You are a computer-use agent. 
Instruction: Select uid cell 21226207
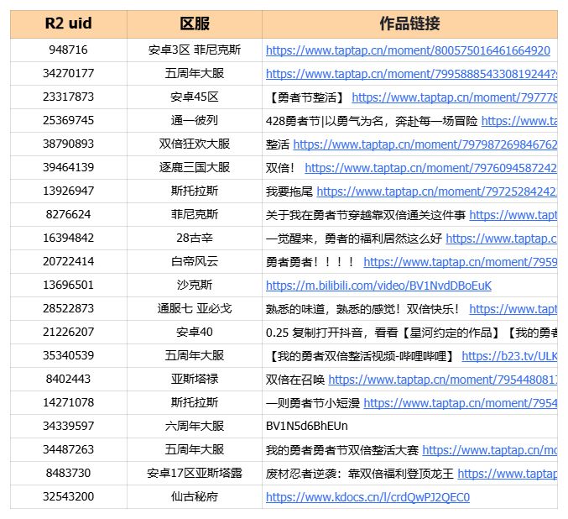[69, 333]
